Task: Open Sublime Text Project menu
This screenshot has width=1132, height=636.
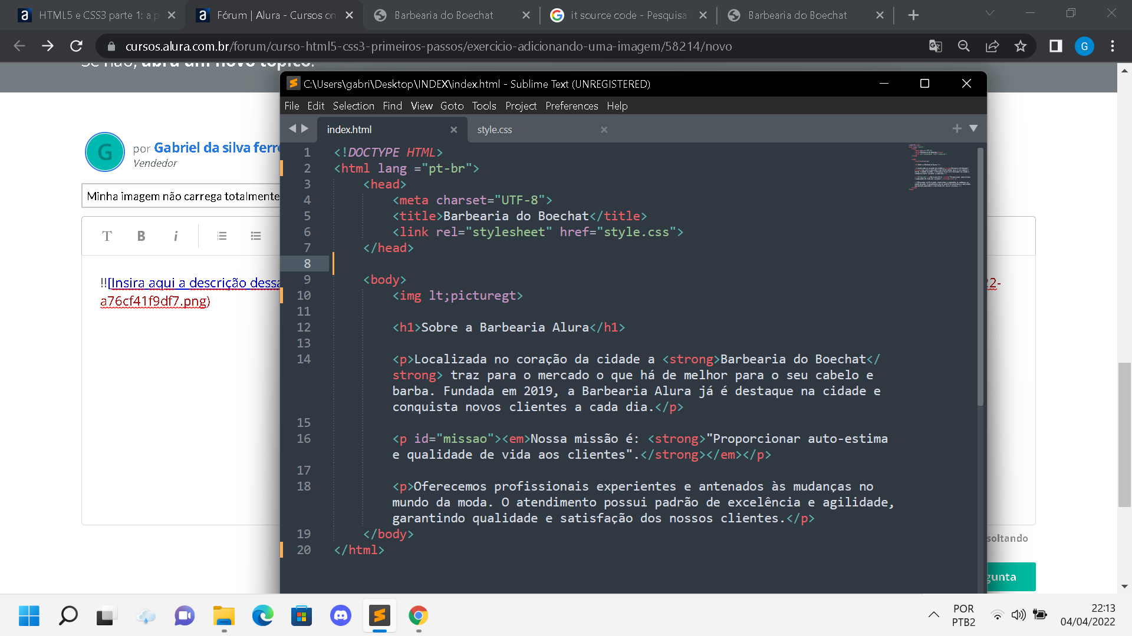Action: click(521, 106)
